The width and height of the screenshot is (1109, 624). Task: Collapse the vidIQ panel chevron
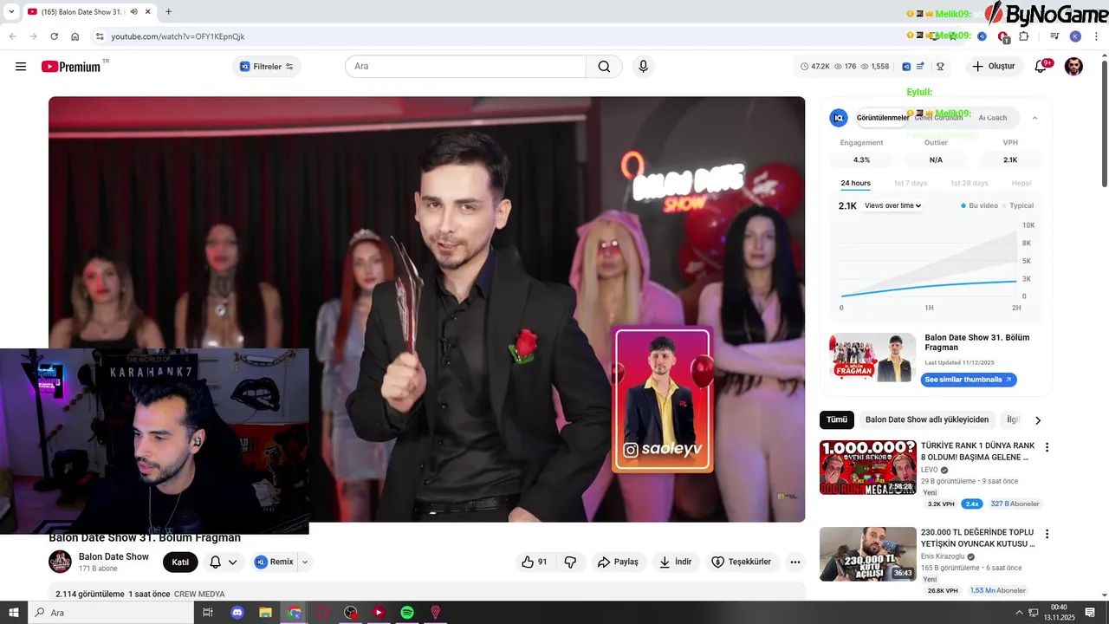tap(1034, 118)
